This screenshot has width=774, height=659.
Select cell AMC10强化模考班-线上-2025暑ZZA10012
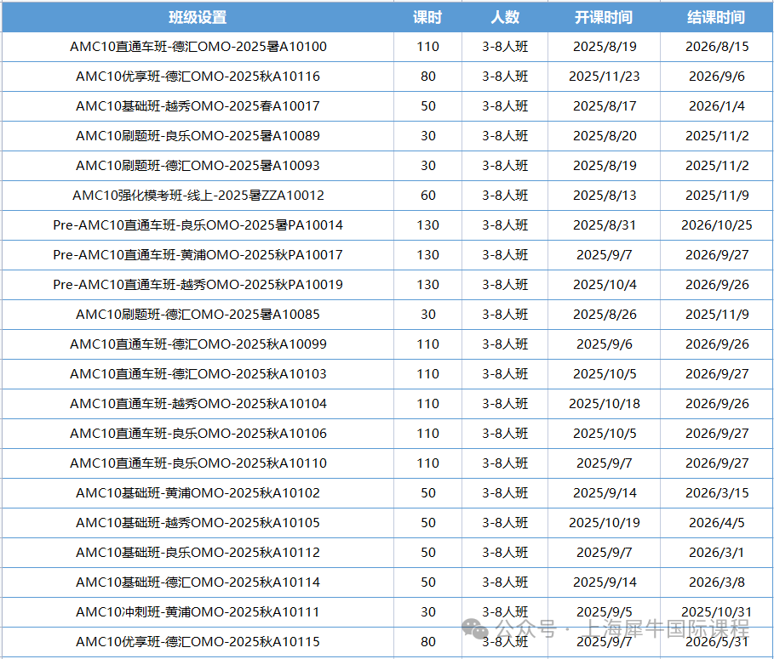coord(198,196)
